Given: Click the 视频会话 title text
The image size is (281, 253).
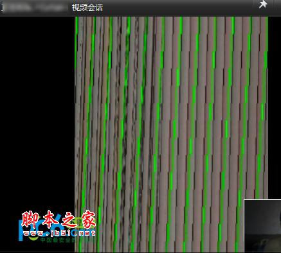Looking at the screenshot, I should click(x=87, y=8).
